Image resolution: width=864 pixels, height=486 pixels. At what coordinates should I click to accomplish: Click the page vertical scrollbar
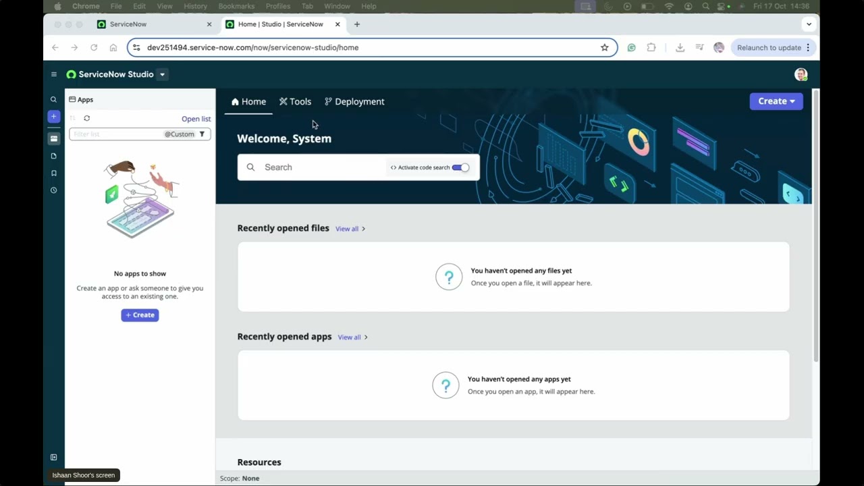(815, 226)
